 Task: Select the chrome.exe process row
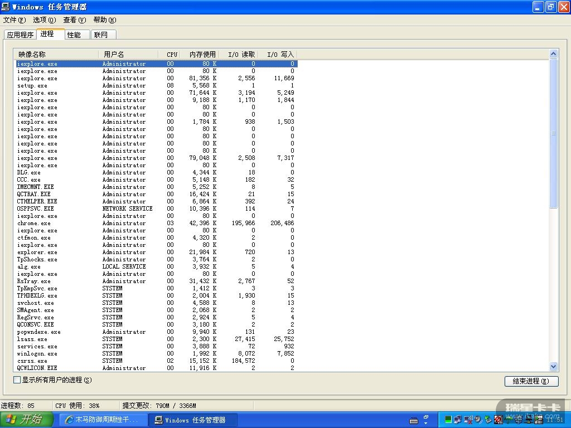(157, 223)
